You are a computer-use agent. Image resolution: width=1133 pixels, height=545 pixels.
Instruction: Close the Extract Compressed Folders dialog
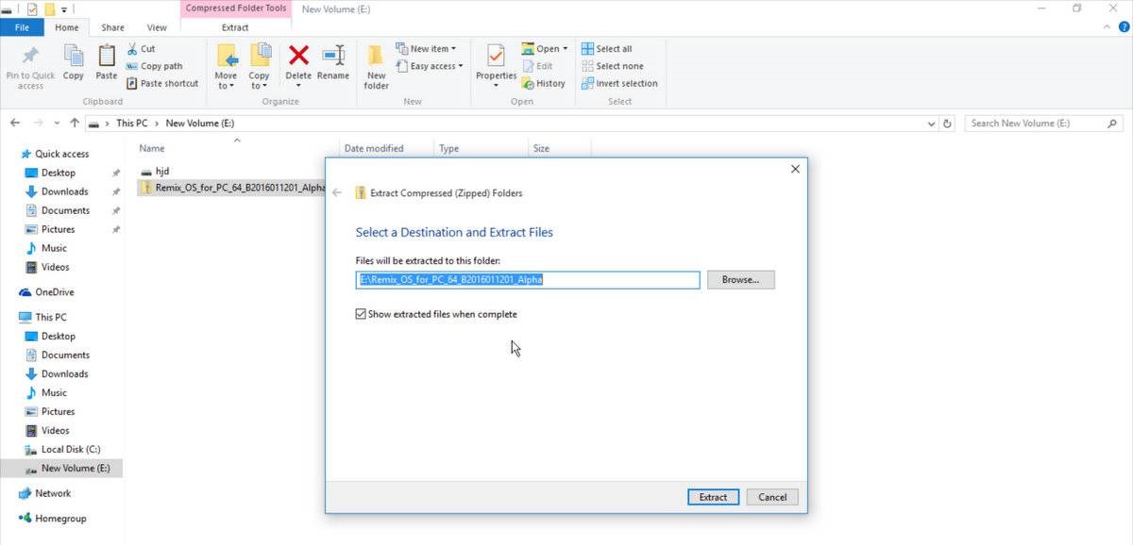click(795, 169)
